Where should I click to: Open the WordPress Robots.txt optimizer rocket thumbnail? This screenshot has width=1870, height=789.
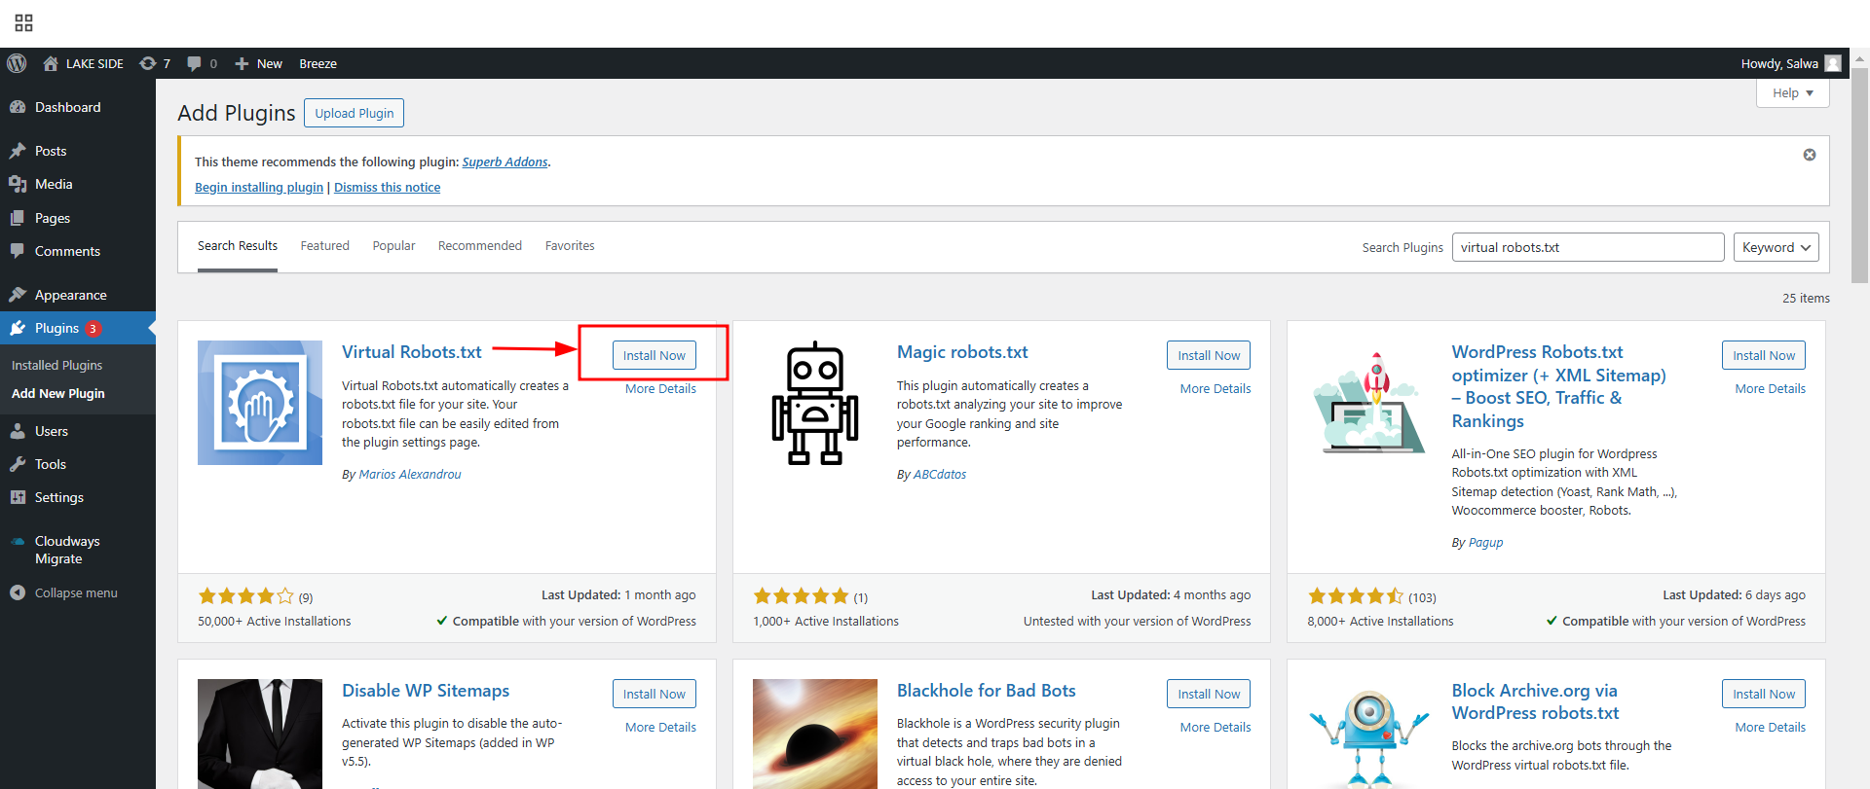(1369, 403)
